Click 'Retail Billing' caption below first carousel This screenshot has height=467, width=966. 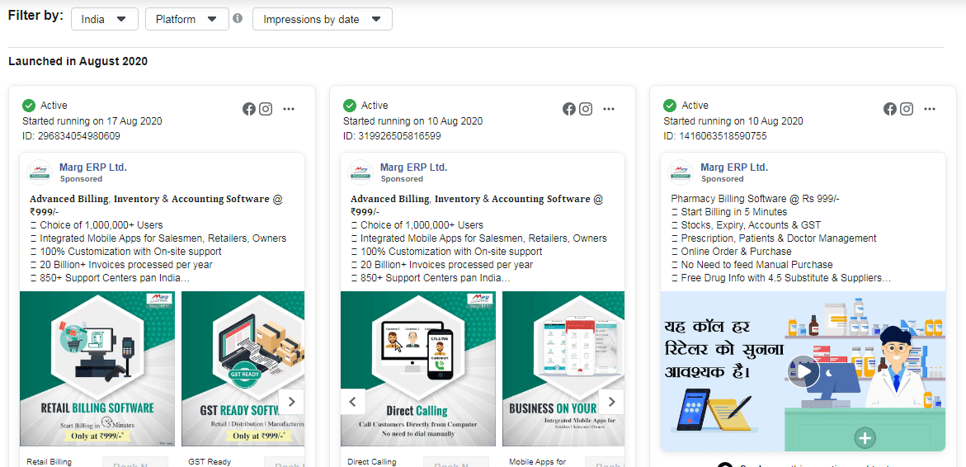pos(49,461)
